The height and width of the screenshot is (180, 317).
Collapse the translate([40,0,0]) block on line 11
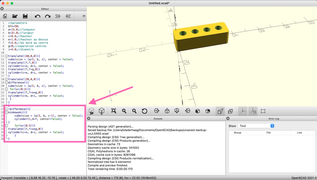coord(6,56)
